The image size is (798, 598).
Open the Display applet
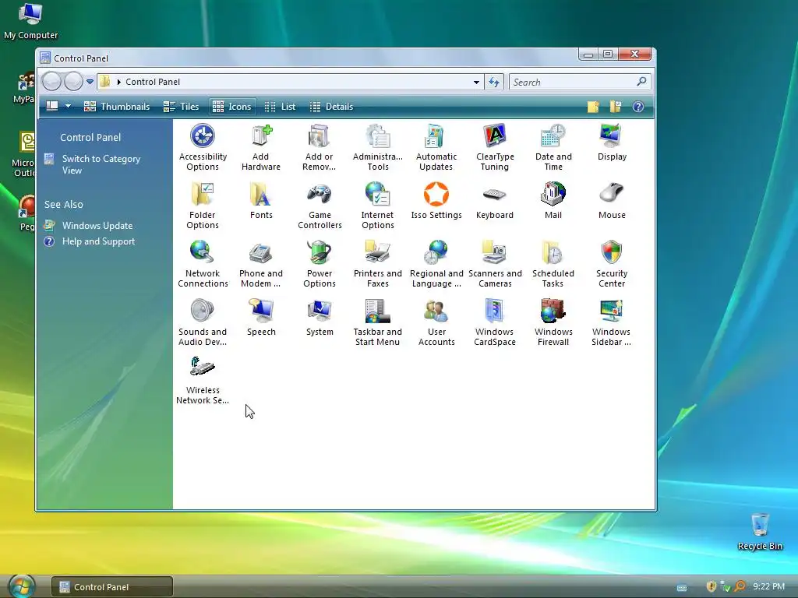pos(612,143)
